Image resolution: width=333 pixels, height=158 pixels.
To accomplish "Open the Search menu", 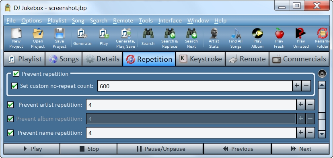I will coord(99,20).
